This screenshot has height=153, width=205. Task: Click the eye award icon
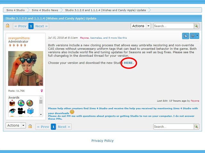(x=12, y=111)
